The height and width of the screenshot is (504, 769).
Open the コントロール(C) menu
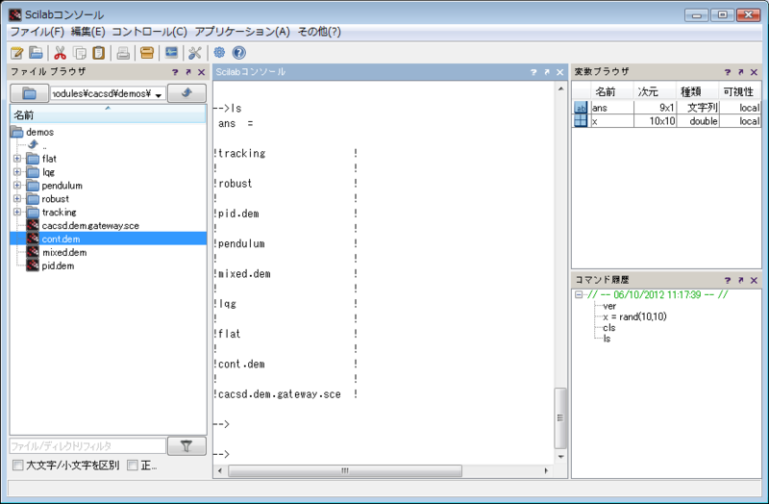tap(150, 32)
